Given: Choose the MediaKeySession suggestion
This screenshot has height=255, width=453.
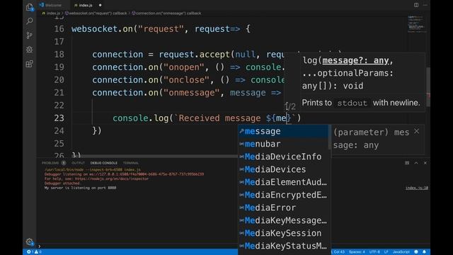Looking at the screenshot, I should click(283, 233).
